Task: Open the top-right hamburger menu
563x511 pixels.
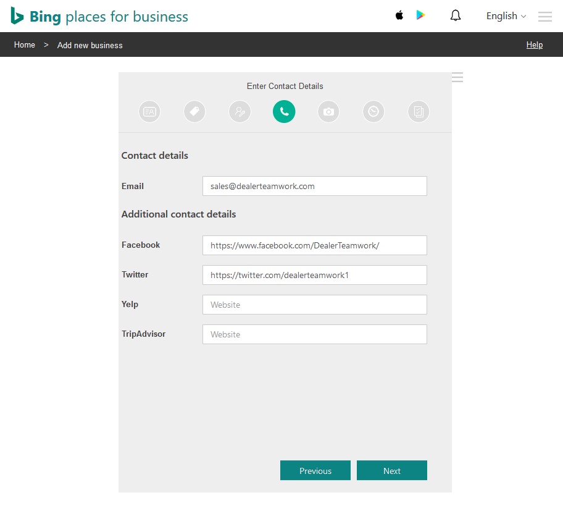Action: pyautogui.click(x=544, y=17)
